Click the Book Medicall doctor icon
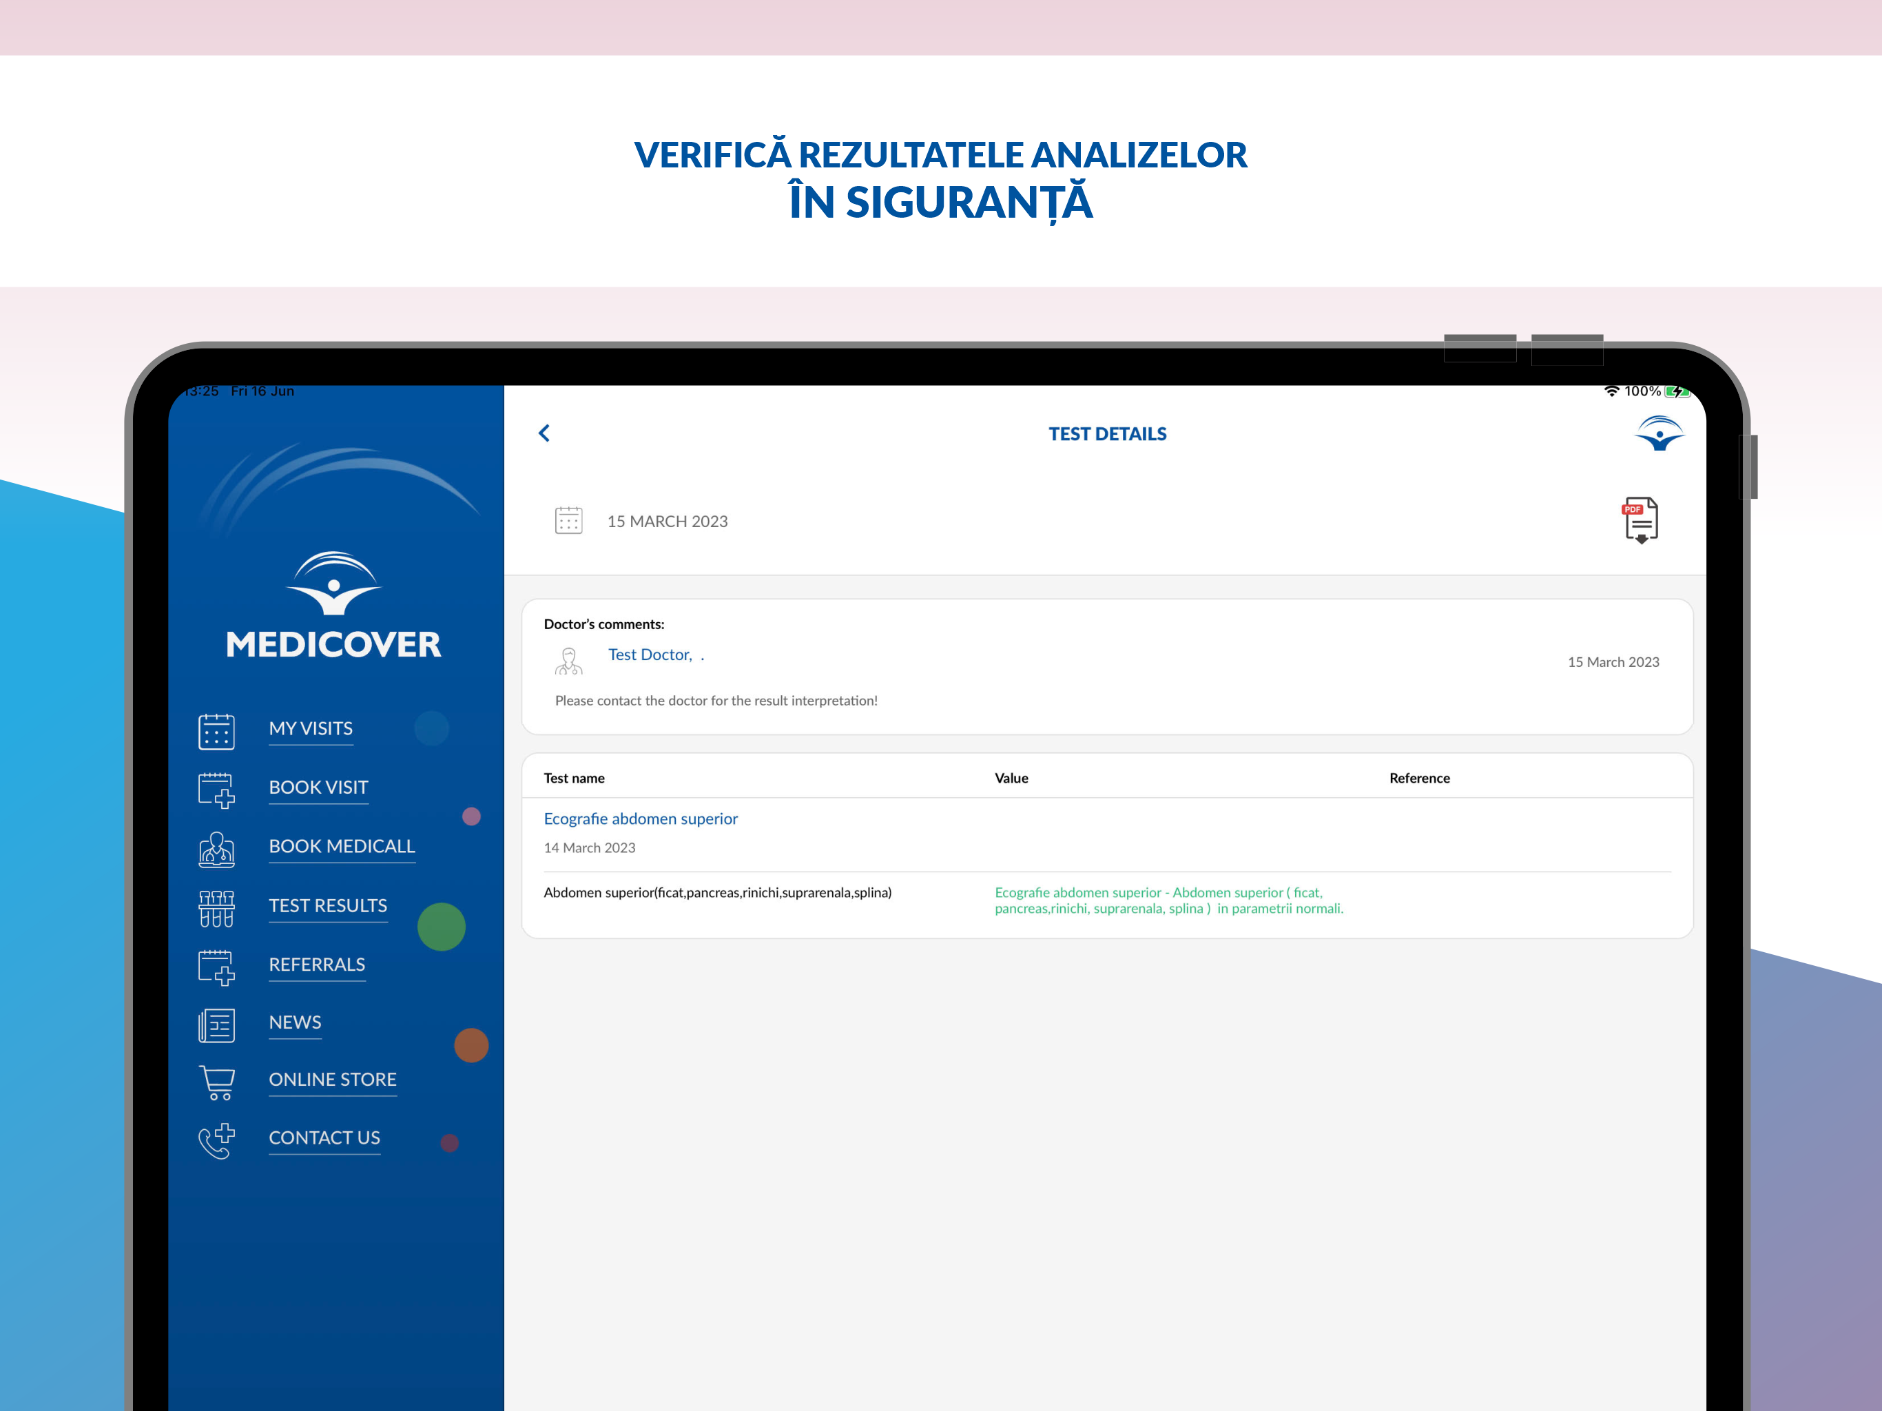 pyautogui.click(x=216, y=849)
